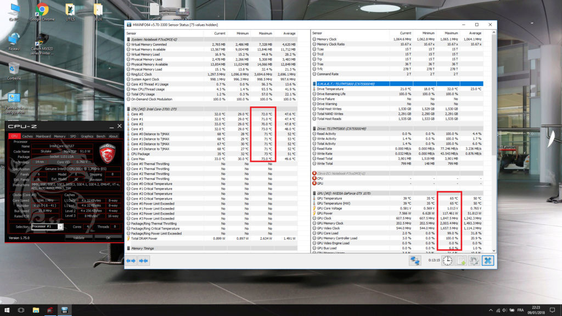Switch to the SPD tab in CPU-Z

click(x=73, y=136)
